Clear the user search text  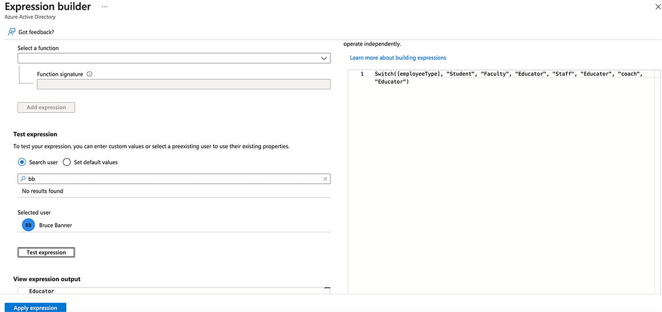(x=325, y=179)
